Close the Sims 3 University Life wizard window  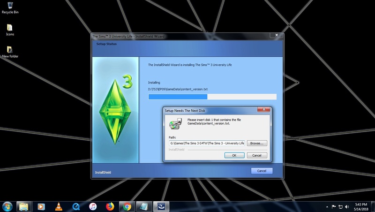tap(277, 35)
